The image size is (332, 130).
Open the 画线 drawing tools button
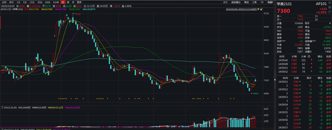click(x=246, y=2)
